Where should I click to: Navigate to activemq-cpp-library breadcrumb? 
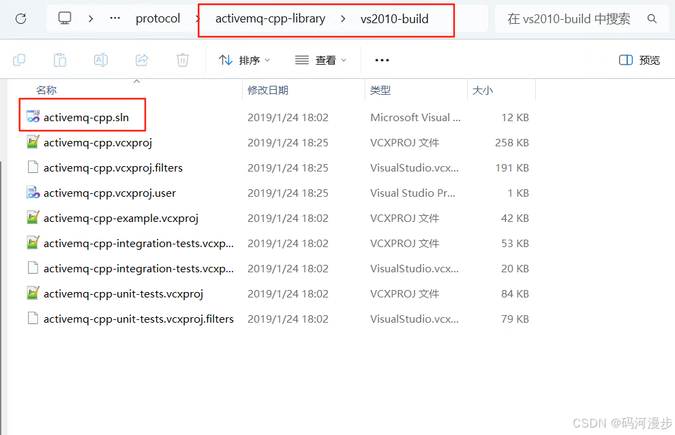click(271, 18)
